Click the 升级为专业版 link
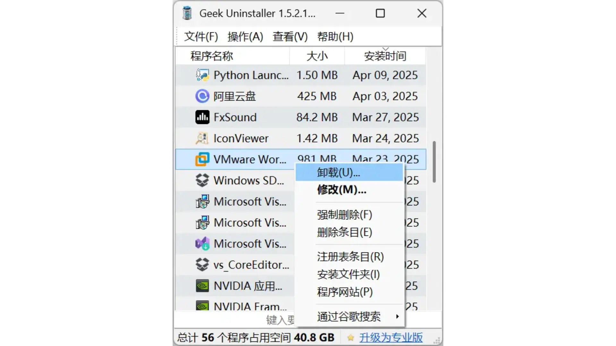The image size is (616, 346). (391, 338)
